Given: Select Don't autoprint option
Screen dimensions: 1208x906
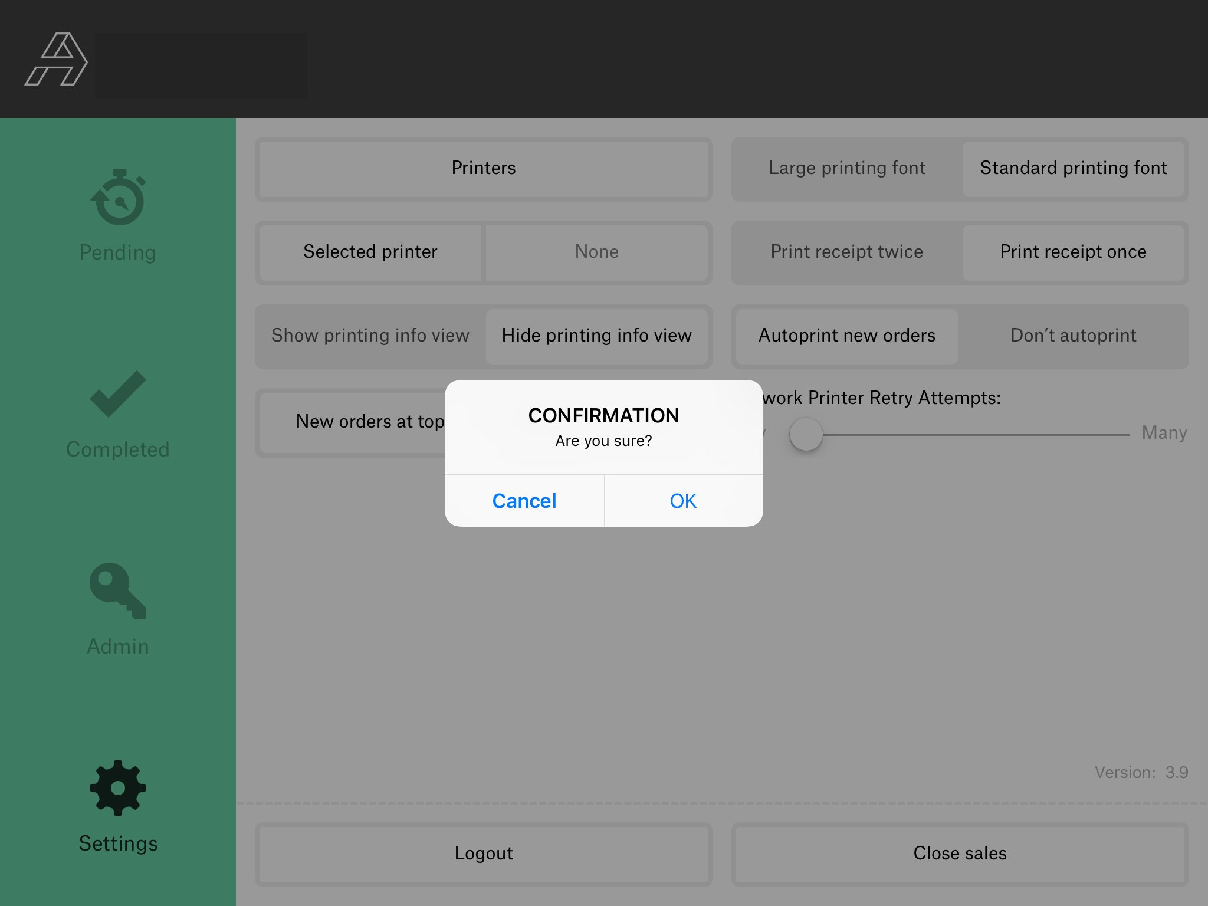Looking at the screenshot, I should (1073, 336).
